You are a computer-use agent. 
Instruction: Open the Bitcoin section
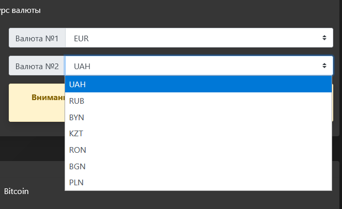[x=17, y=191]
